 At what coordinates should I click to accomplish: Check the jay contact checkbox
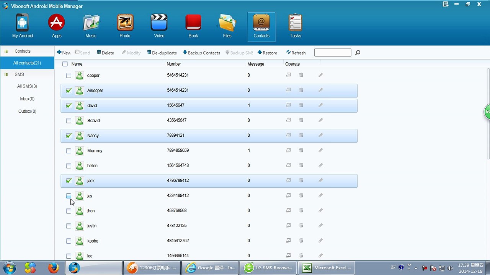(x=69, y=196)
